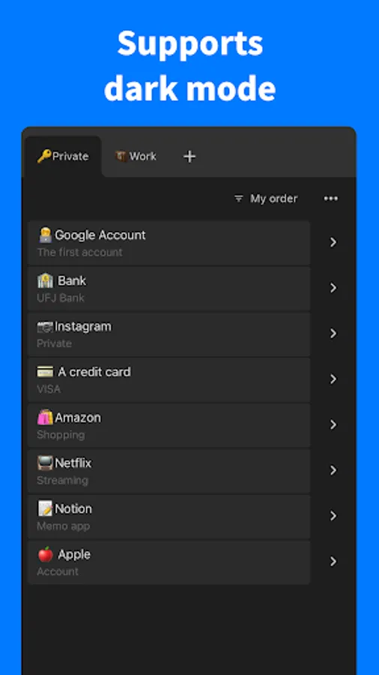
Task: Click the filter lines icon beside My order
Action: [x=238, y=199]
